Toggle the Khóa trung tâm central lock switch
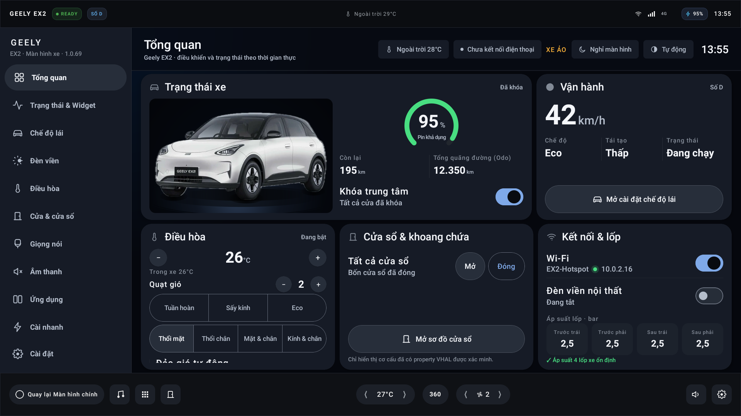Viewport: 741px width, 416px height. tap(509, 197)
